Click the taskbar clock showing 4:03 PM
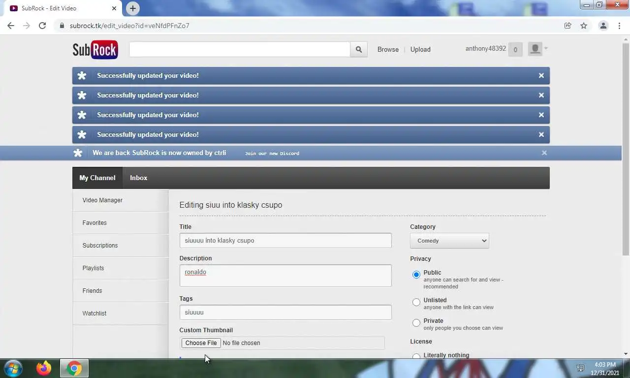Screen dimensions: 630x378 pos(605,369)
